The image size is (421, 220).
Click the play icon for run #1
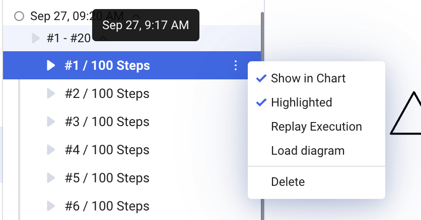[x=51, y=65]
